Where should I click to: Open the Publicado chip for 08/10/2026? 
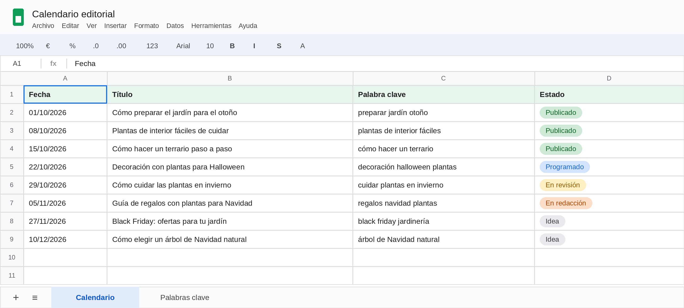(561, 131)
